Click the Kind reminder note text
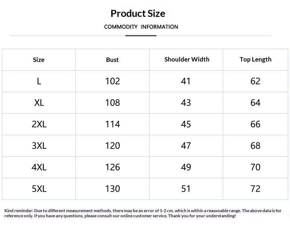The height and width of the screenshot is (225, 290). pos(143,213)
